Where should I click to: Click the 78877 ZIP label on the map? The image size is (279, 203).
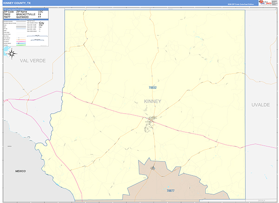point(171,191)
